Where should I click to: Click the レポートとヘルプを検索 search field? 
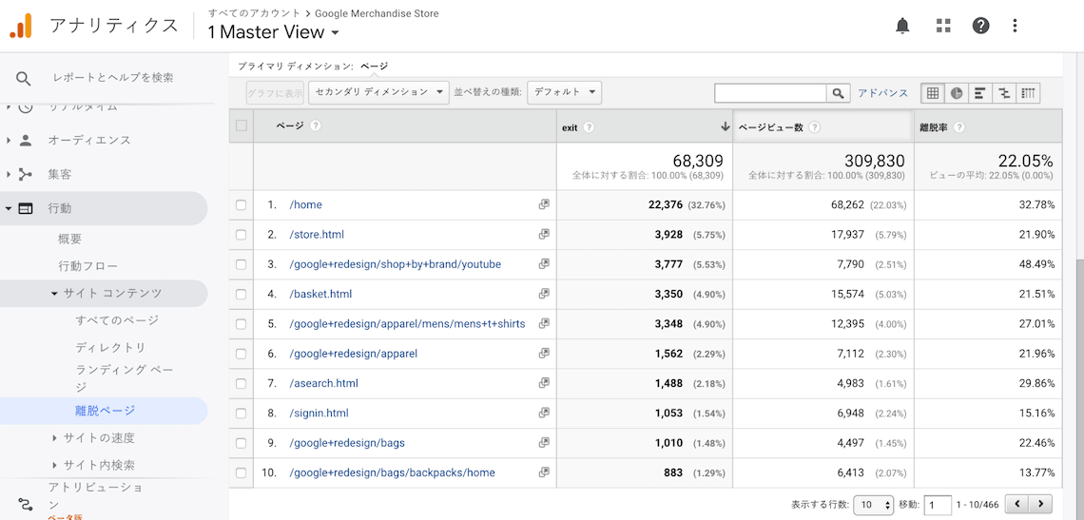click(113, 78)
